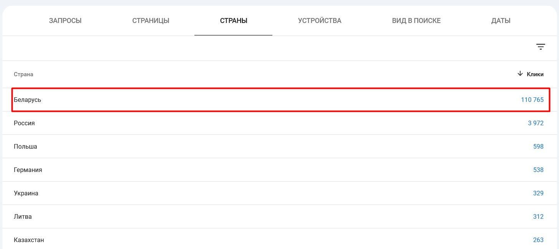Select the Беларусь country row
The width and height of the screenshot is (559, 249).
pos(28,100)
